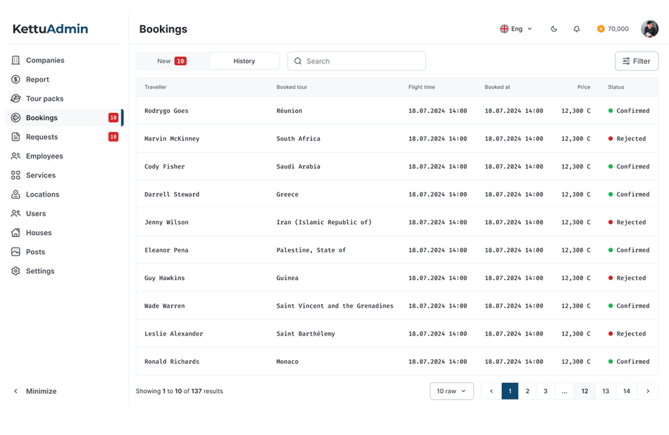The image size is (669, 435).
Task: Open Report via its dollar icon
Action: click(x=16, y=80)
